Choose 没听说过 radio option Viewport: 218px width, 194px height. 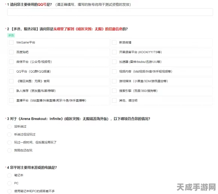point(9,127)
